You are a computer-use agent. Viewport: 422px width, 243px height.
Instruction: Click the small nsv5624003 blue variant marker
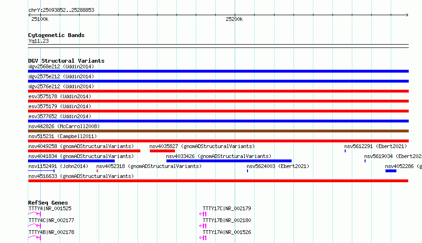pos(248,171)
